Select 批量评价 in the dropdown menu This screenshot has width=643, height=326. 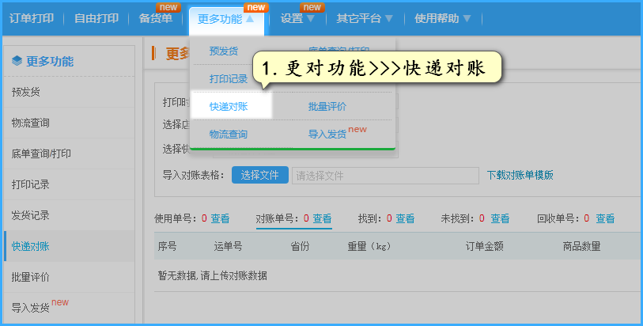coord(327,107)
